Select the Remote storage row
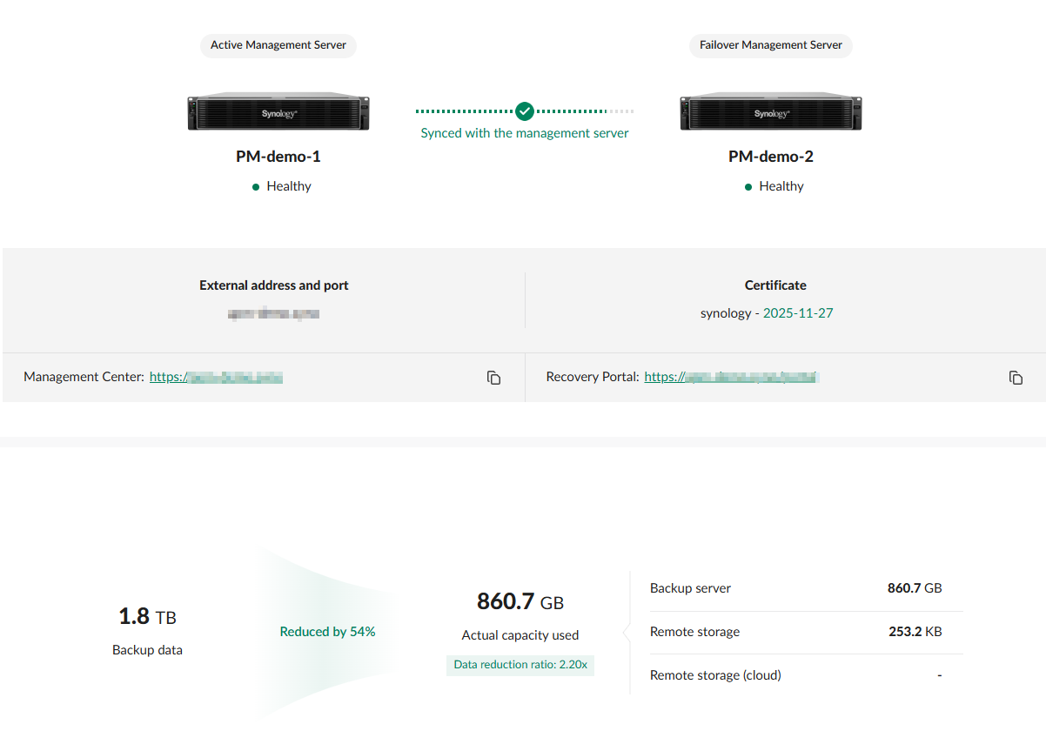 pos(795,632)
